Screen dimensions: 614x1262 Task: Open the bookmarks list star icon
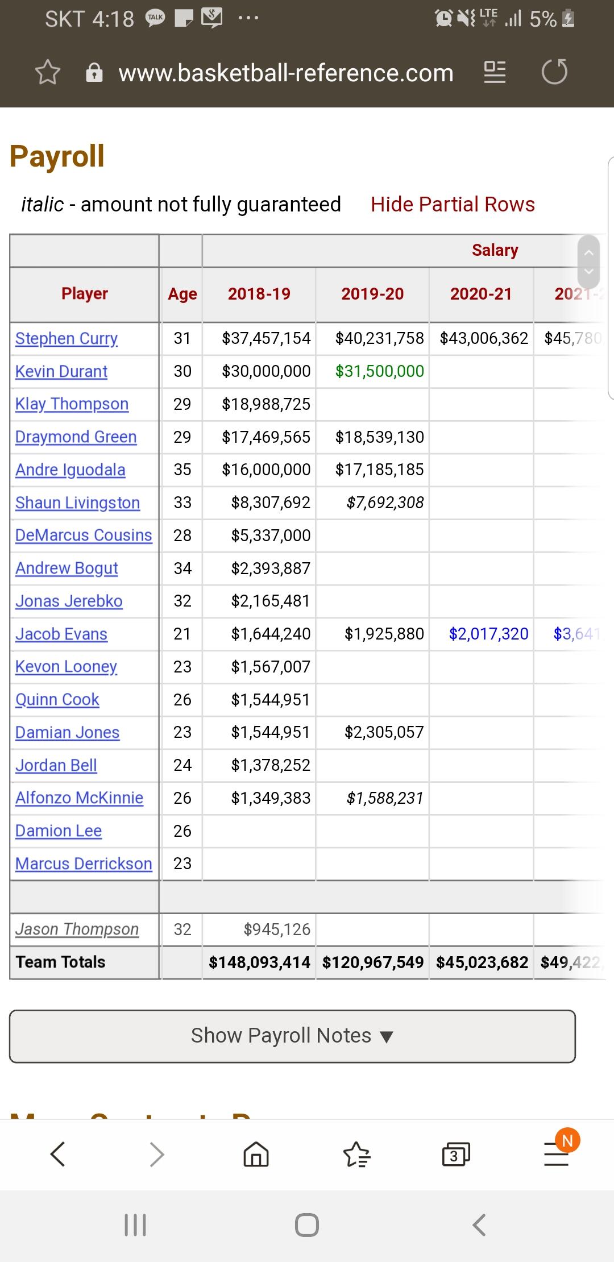pos(356,1154)
